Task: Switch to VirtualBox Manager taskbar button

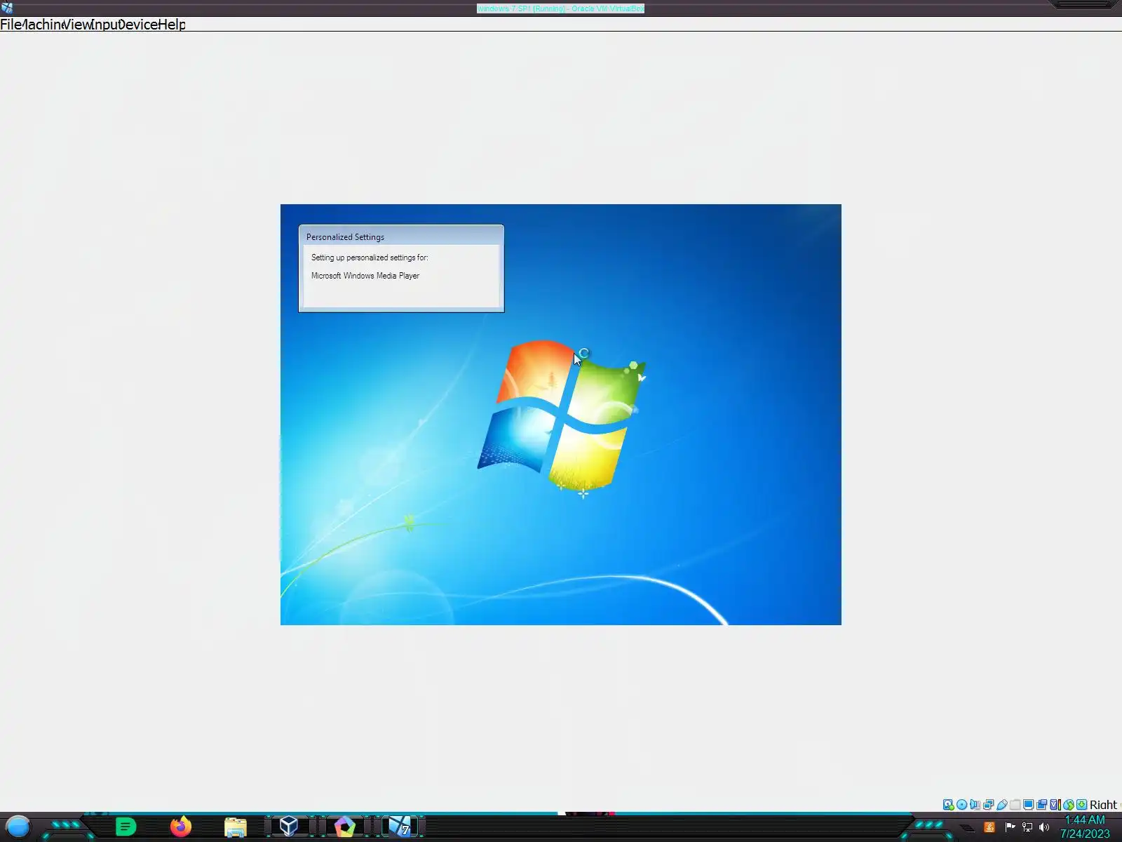Action: point(289,827)
